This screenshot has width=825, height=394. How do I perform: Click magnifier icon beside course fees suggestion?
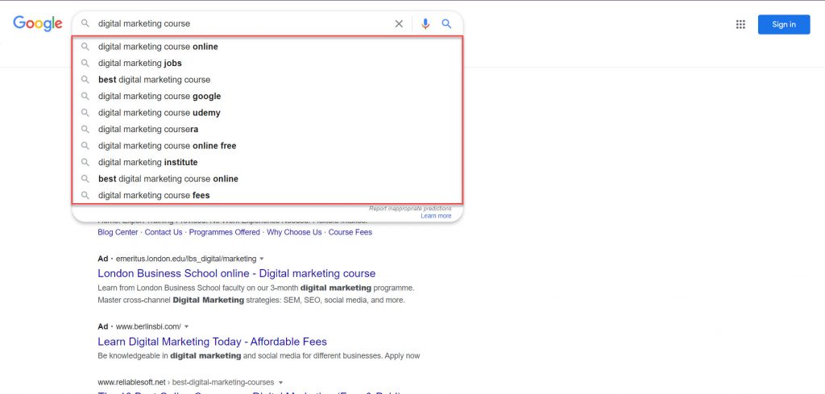pyautogui.click(x=85, y=195)
